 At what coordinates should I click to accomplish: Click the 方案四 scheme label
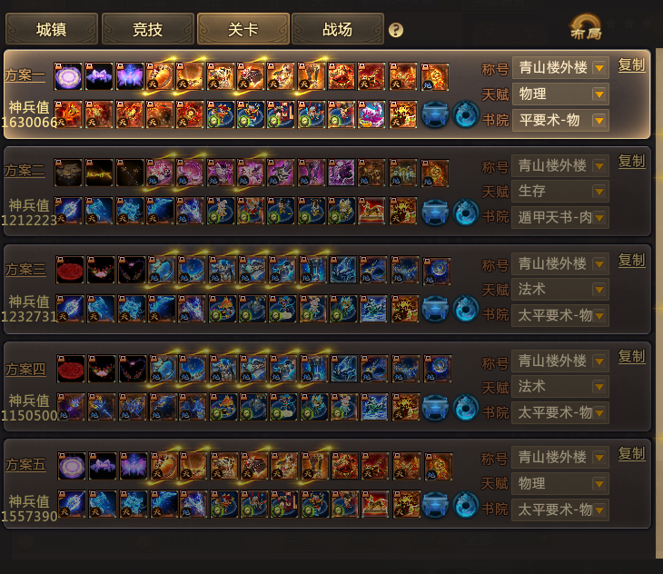[x=25, y=369]
